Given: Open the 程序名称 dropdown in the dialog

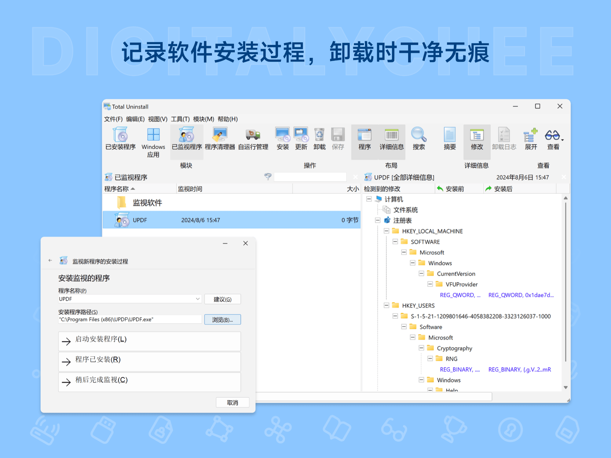Looking at the screenshot, I should [197, 299].
